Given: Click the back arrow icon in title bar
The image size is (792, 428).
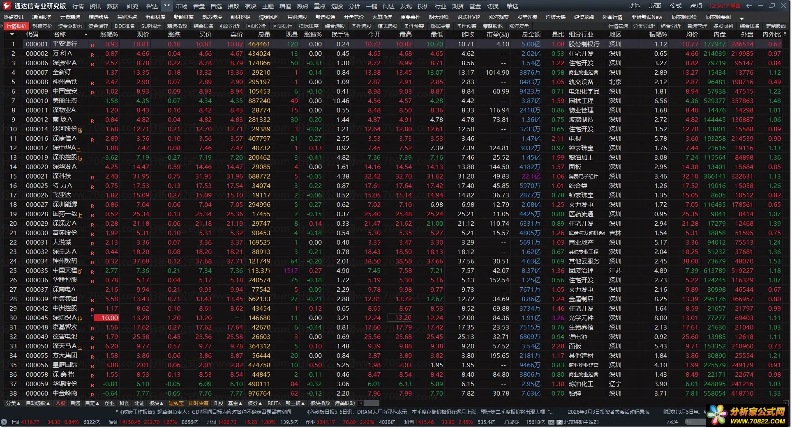Looking at the screenshot, I should [749, 6].
